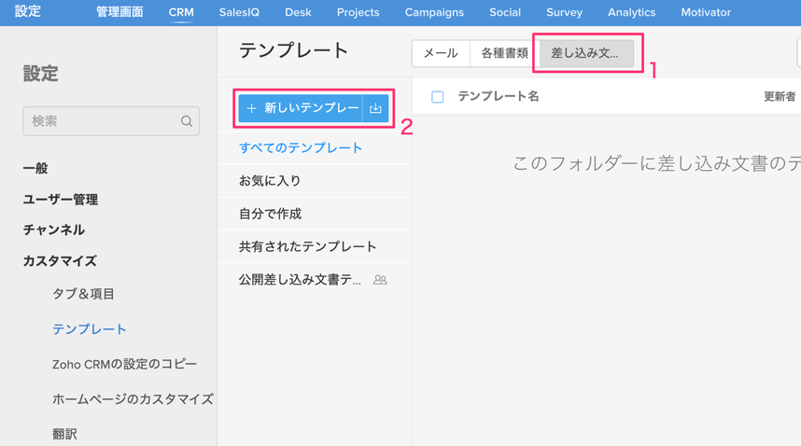This screenshot has height=446, width=801.
Task: Click the 新しいテンプレート button
Action: click(301, 108)
